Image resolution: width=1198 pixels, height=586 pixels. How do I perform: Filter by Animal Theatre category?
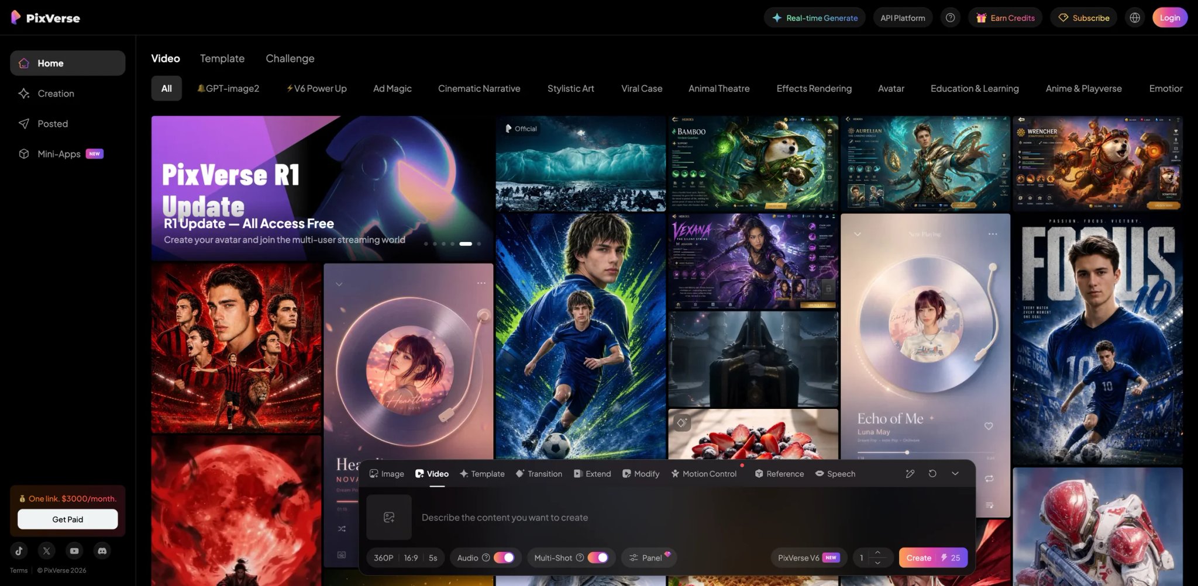719,88
